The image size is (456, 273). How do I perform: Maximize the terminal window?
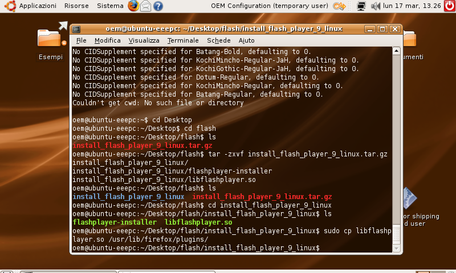point(382,29)
